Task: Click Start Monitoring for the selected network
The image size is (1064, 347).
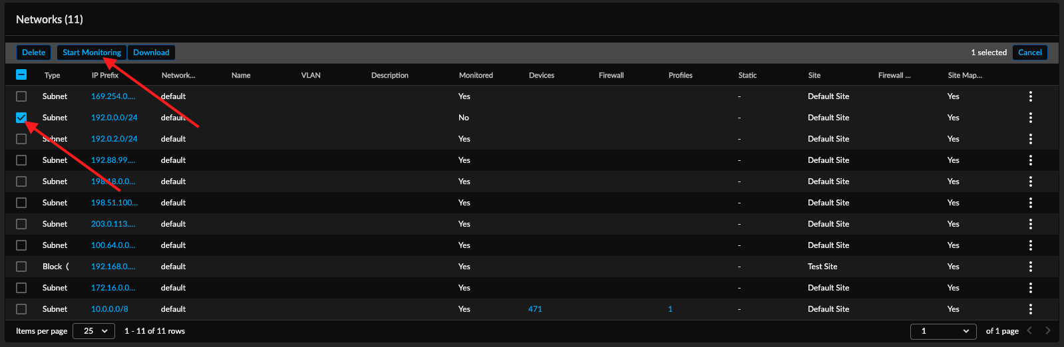Action: pyautogui.click(x=92, y=53)
